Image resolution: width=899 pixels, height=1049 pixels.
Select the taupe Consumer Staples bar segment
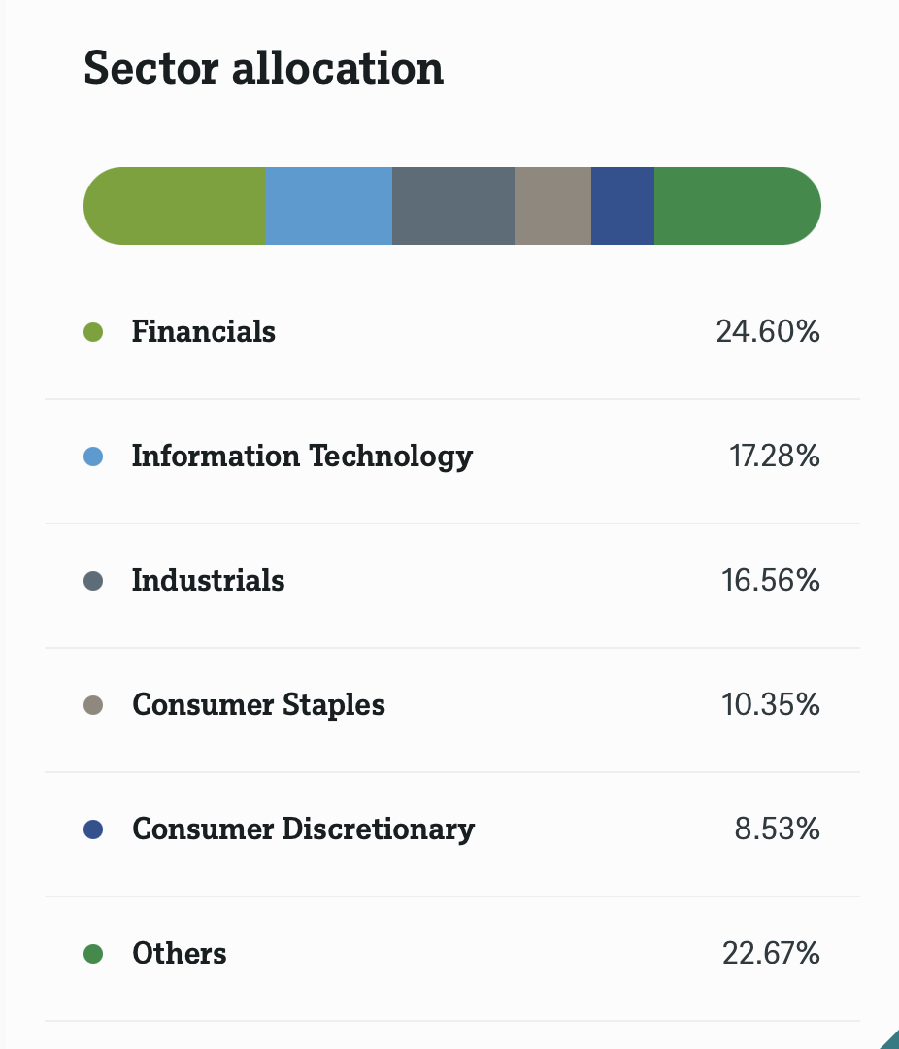tap(552, 206)
